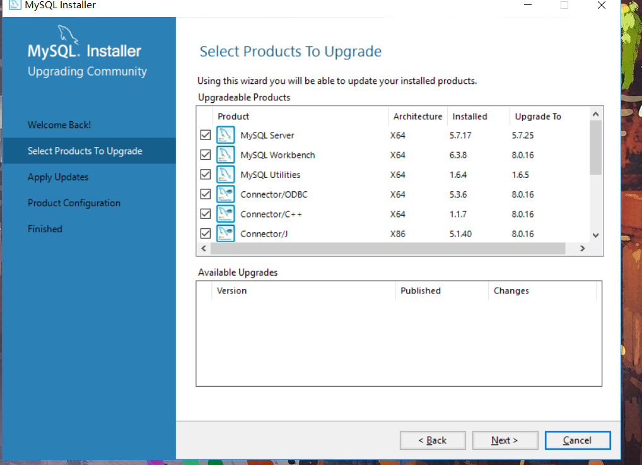Click the Connector/J product icon
The height and width of the screenshot is (465, 642).
tap(225, 233)
